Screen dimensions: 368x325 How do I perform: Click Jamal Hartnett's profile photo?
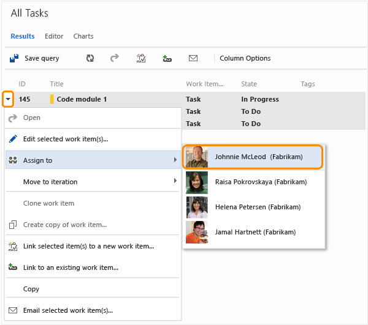pyautogui.click(x=197, y=233)
